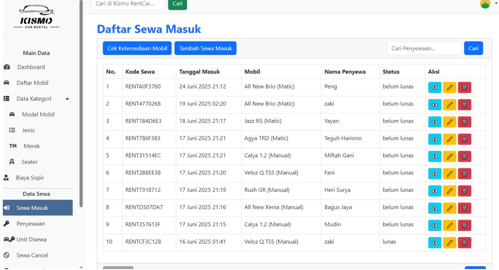499x270 pixels.
Task: Go to Dashboard in the sidebar
Action: tap(31, 67)
